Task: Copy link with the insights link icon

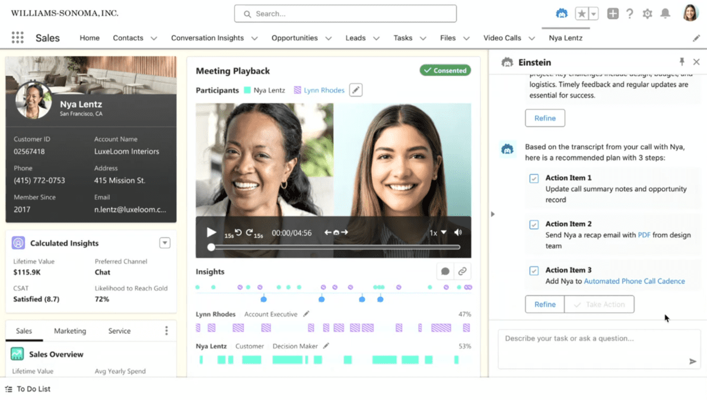Action: click(462, 271)
